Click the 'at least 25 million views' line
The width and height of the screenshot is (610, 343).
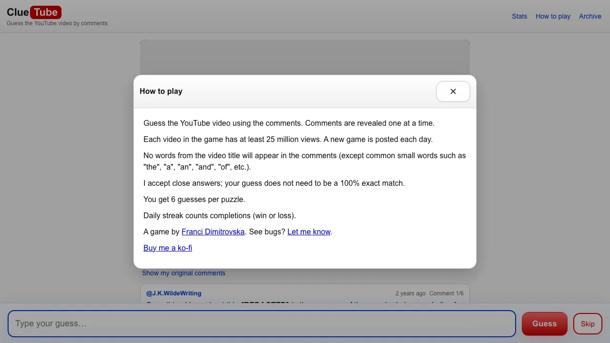tap(288, 139)
